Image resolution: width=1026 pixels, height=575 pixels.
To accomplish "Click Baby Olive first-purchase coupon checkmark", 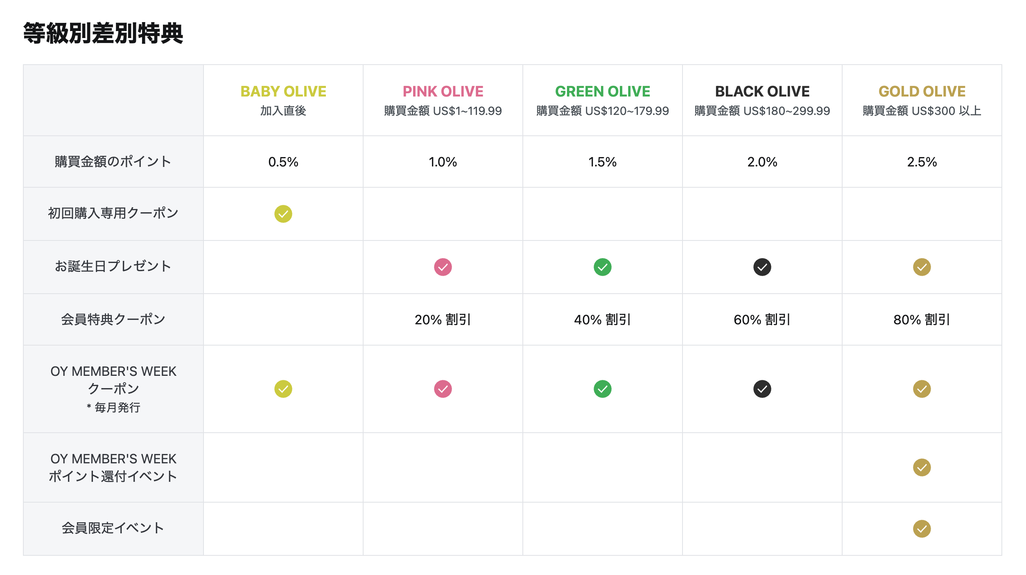I will point(283,214).
